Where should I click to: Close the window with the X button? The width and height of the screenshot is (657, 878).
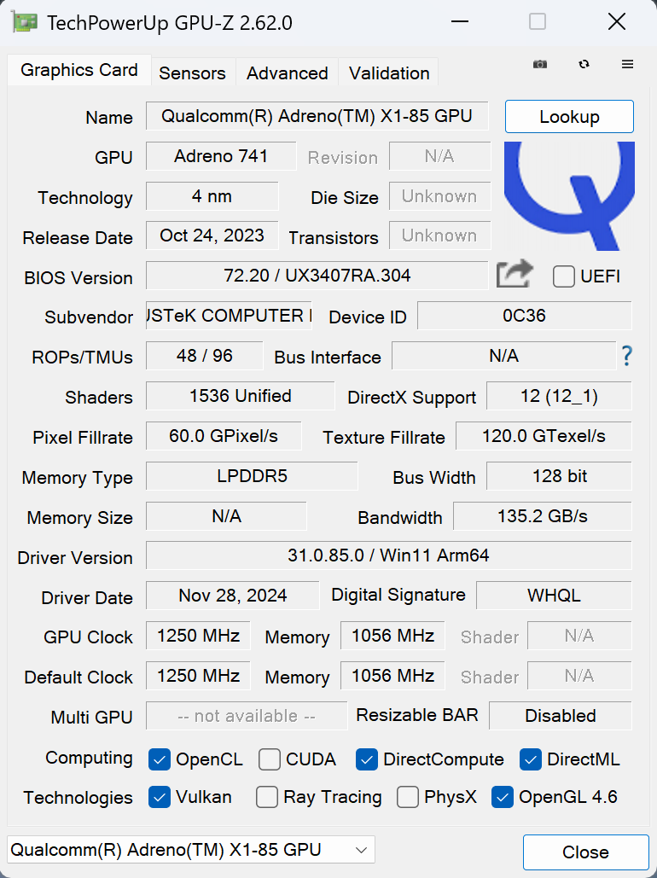tap(617, 22)
